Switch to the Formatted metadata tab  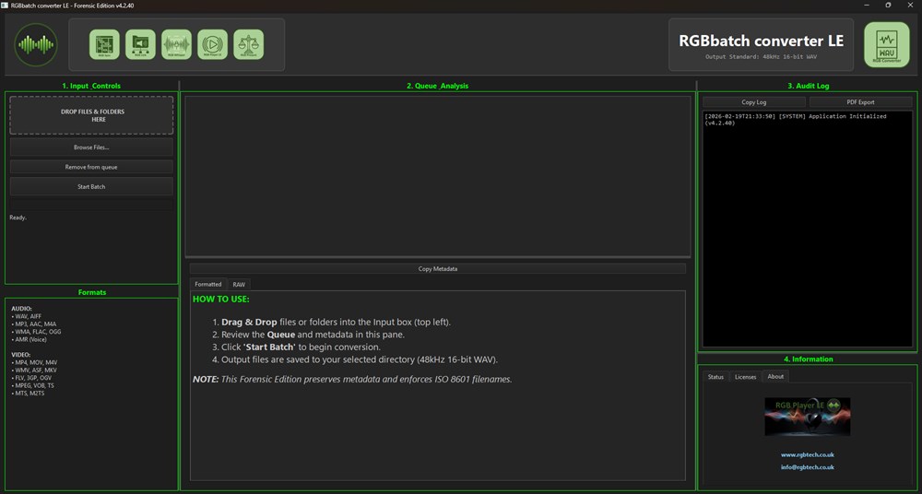(208, 284)
